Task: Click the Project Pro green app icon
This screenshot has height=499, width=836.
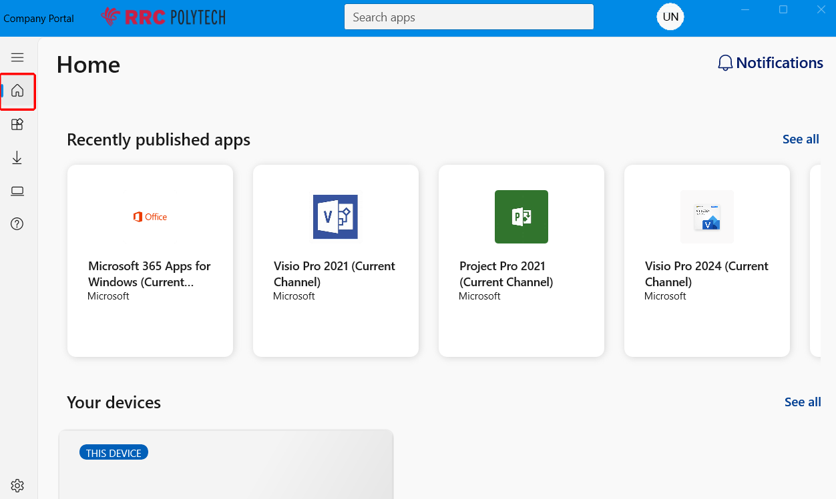Action: click(x=521, y=217)
